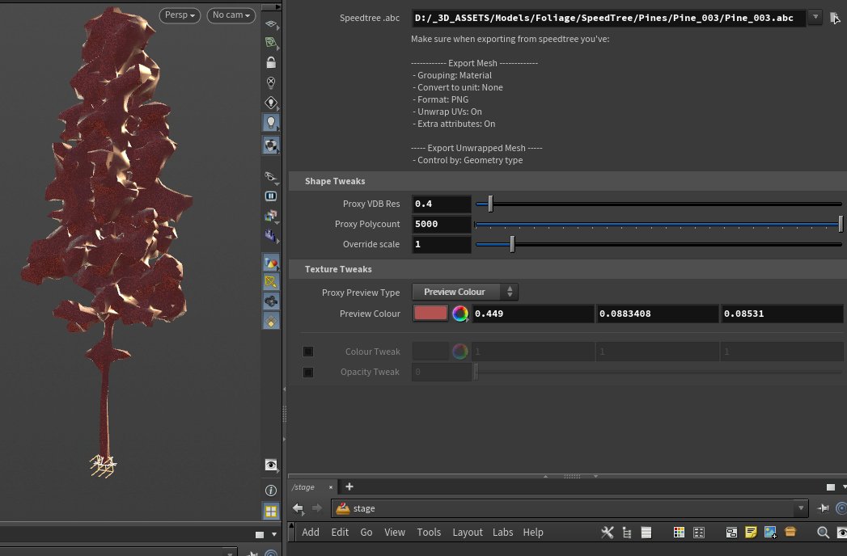847x556 pixels.
Task: Enable the Opacity Tweak checkbox
Action: [308, 372]
